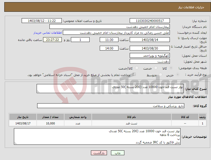This screenshot has height=160, width=211.
Task: Click the نام کالا column header
Action: (132, 117)
